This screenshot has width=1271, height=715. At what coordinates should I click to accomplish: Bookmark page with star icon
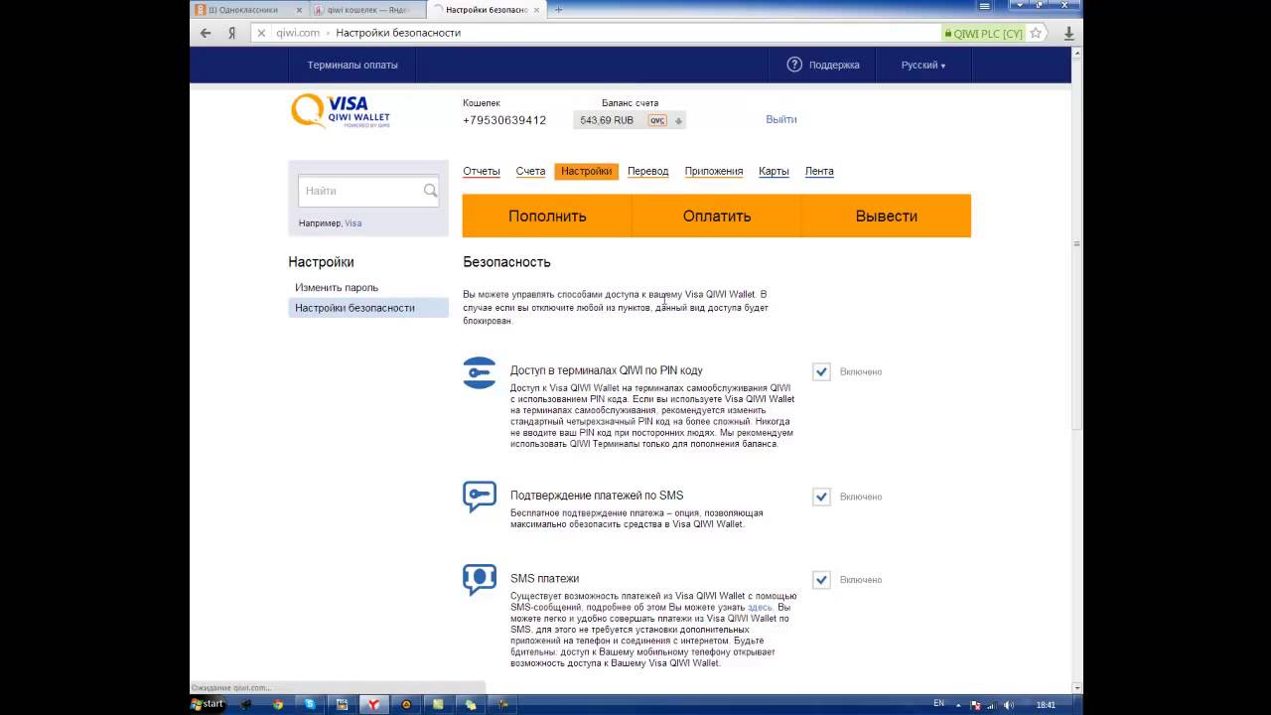click(1036, 33)
